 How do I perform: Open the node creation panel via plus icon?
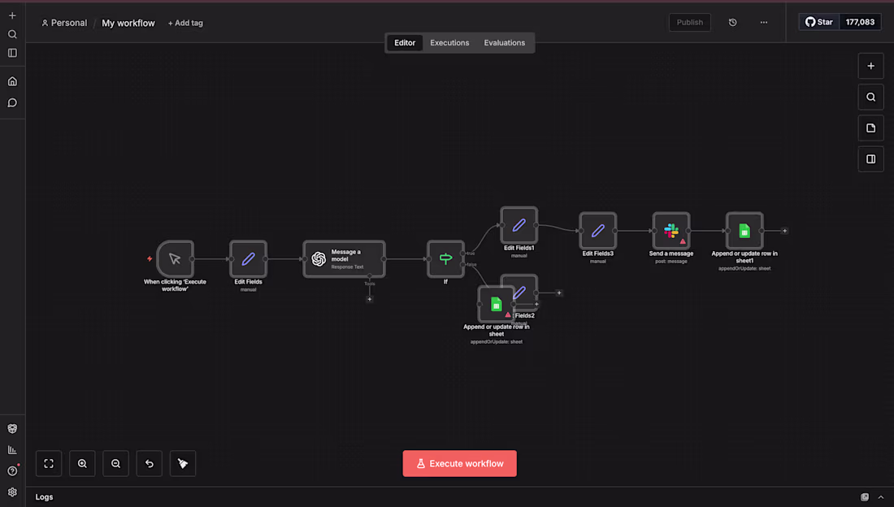870,66
